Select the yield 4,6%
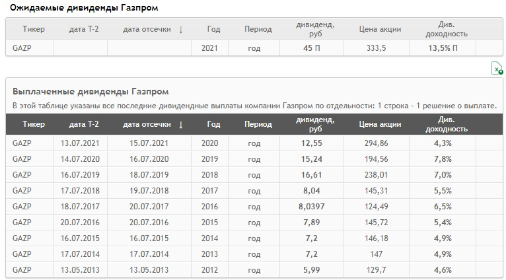 443,269
